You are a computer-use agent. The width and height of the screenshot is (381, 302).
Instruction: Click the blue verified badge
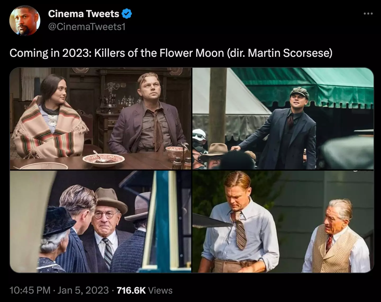click(x=127, y=14)
